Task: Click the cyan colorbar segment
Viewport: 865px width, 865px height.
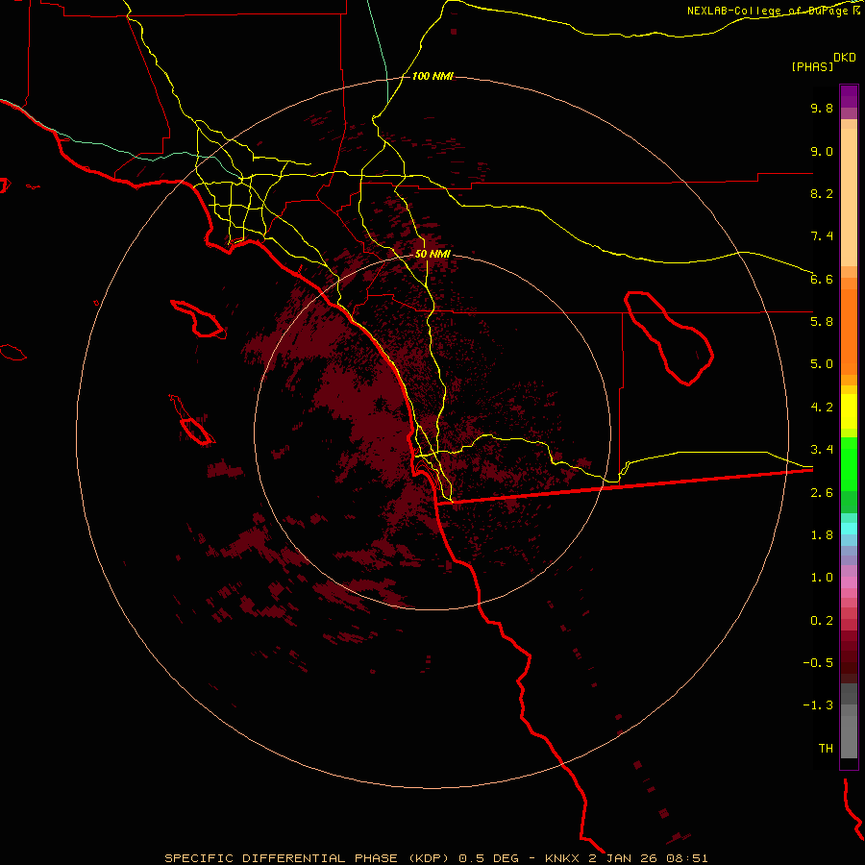Action: point(849,529)
